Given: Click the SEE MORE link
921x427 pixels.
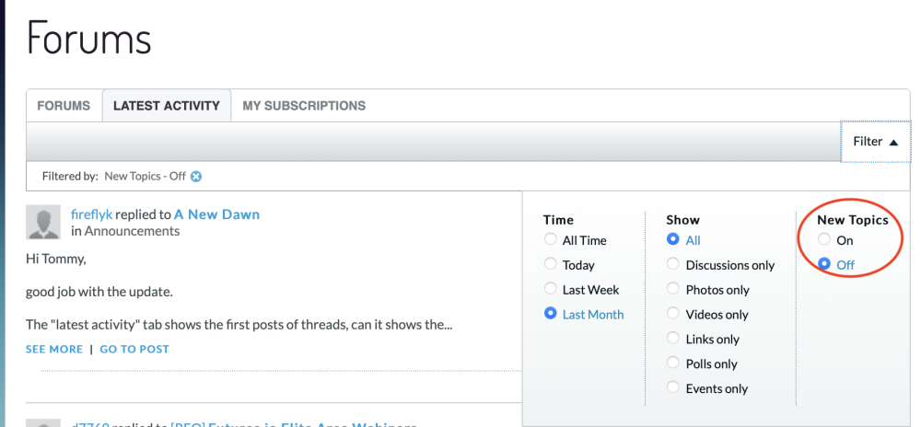Looking at the screenshot, I should point(54,350).
